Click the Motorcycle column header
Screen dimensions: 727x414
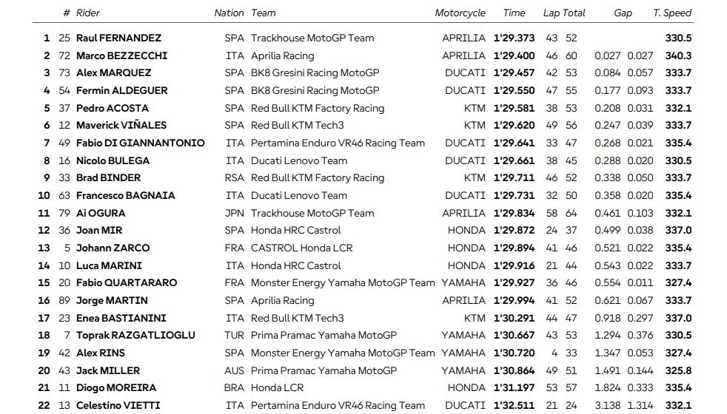[460, 13]
